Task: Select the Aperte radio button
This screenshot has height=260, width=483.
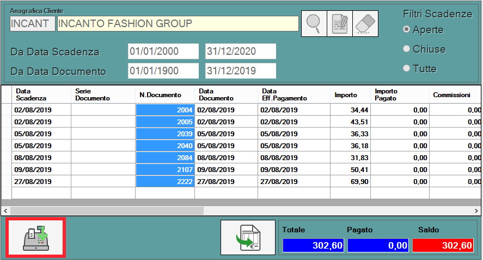Action: tap(406, 29)
